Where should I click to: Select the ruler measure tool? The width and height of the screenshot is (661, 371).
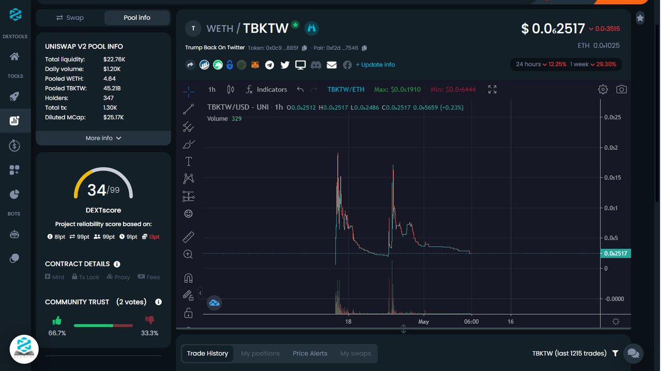point(188,237)
